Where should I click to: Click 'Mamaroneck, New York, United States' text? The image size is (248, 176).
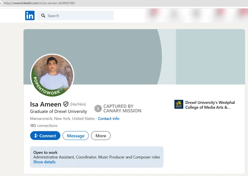[62, 119]
